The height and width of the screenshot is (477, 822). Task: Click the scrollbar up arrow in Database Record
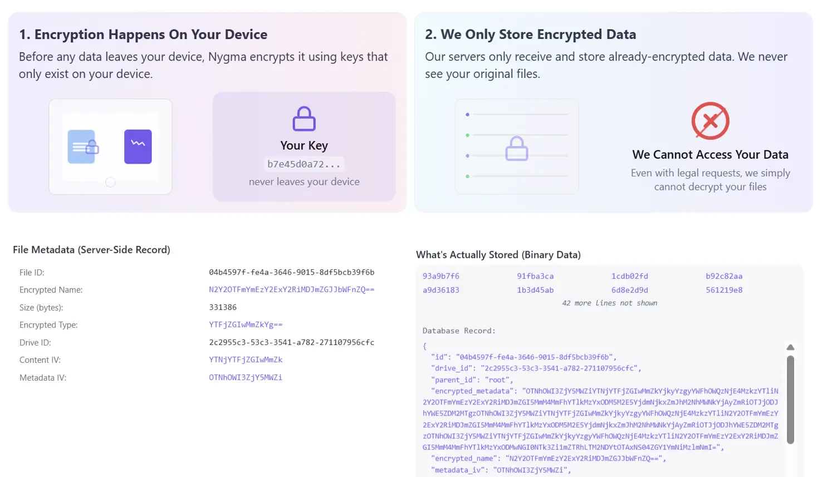click(790, 347)
